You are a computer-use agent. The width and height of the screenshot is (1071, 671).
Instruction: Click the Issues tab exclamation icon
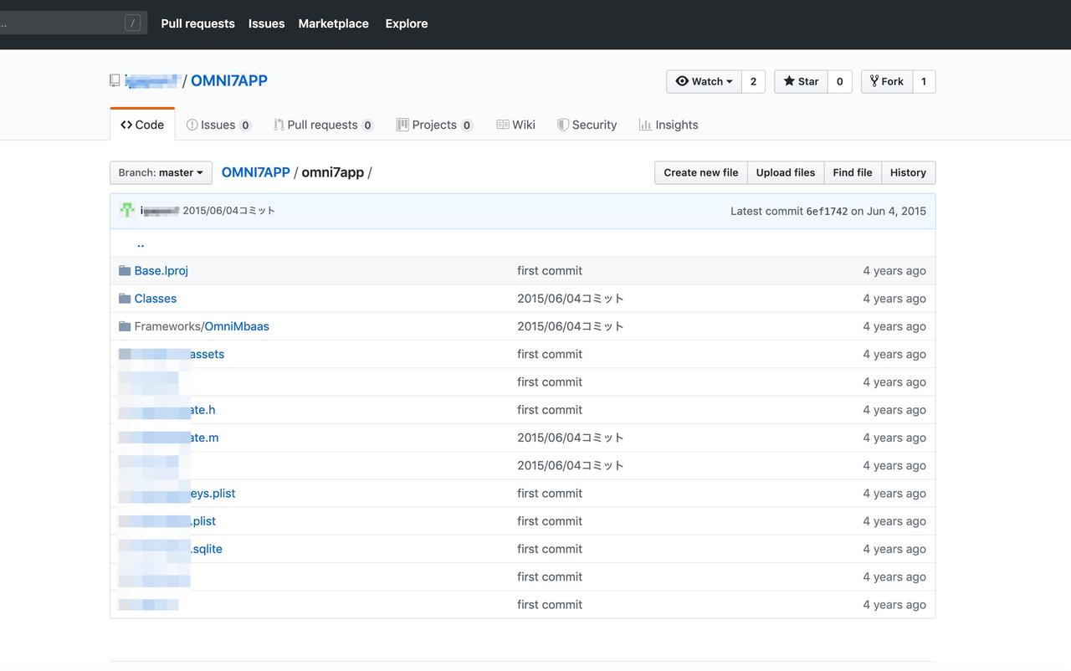pyautogui.click(x=192, y=125)
